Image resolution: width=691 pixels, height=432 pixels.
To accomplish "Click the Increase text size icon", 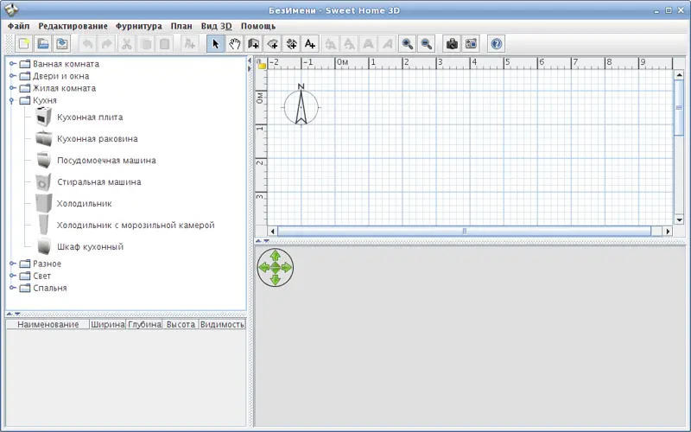I will [x=330, y=44].
